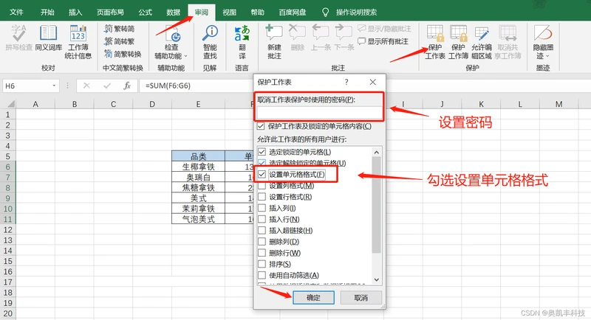The image size is (591, 320).
Task: Select the cell containing 焦糖拿铁
Action: click(x=199, y=187)
